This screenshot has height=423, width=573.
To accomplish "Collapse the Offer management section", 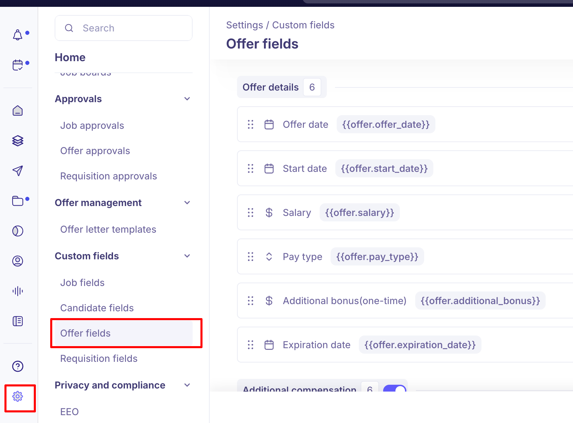I will pyautogui.click(x=187, y=203).
